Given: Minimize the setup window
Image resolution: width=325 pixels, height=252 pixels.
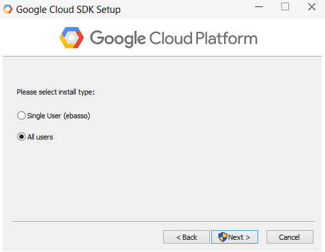Looking at the screenshot, I should pyautogui.click(x=259, y=7).
